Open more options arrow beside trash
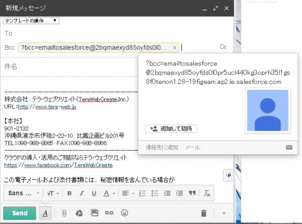The height and width of the screenshot is (224, 302). 224,213
